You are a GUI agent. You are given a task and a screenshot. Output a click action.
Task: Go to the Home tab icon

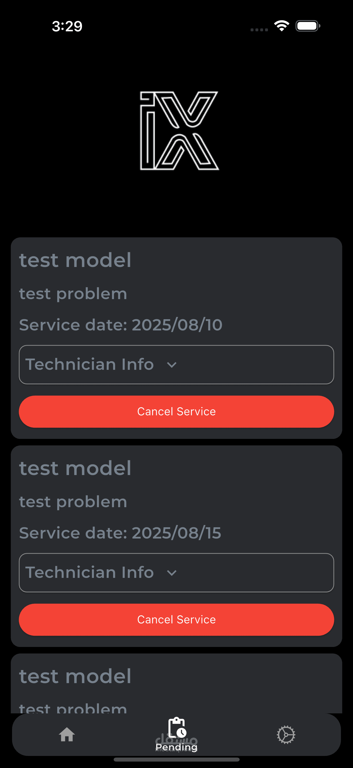tap(67, 734)
